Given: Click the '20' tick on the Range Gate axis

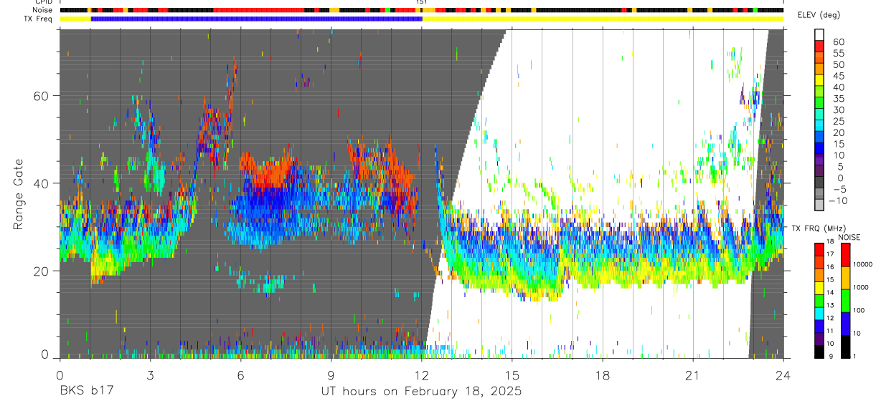Looking at the screenshot, I should 41,271.
